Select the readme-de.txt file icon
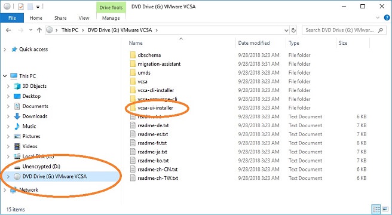This screenshot has height=215, width=392. [x=133, y=125]
